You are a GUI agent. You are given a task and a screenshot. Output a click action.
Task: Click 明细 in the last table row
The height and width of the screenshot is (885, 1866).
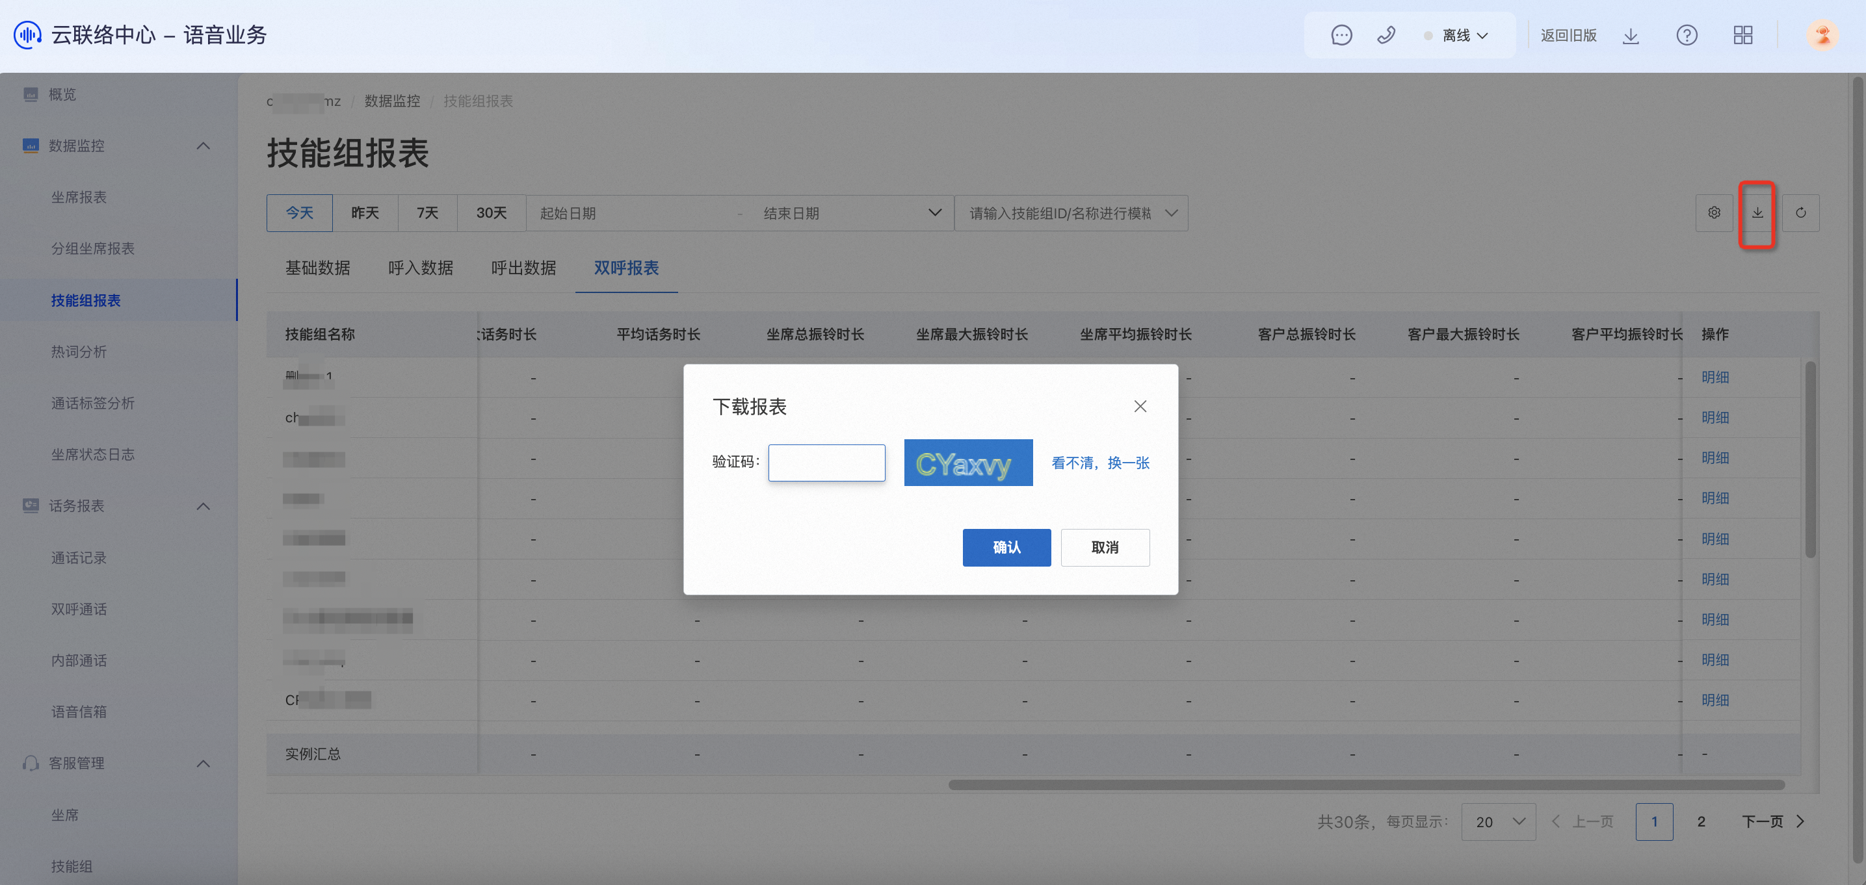tap(1715, 700)
